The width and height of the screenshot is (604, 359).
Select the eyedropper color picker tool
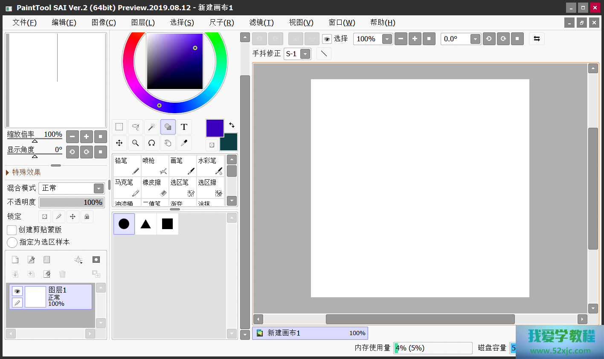[184, 143]
